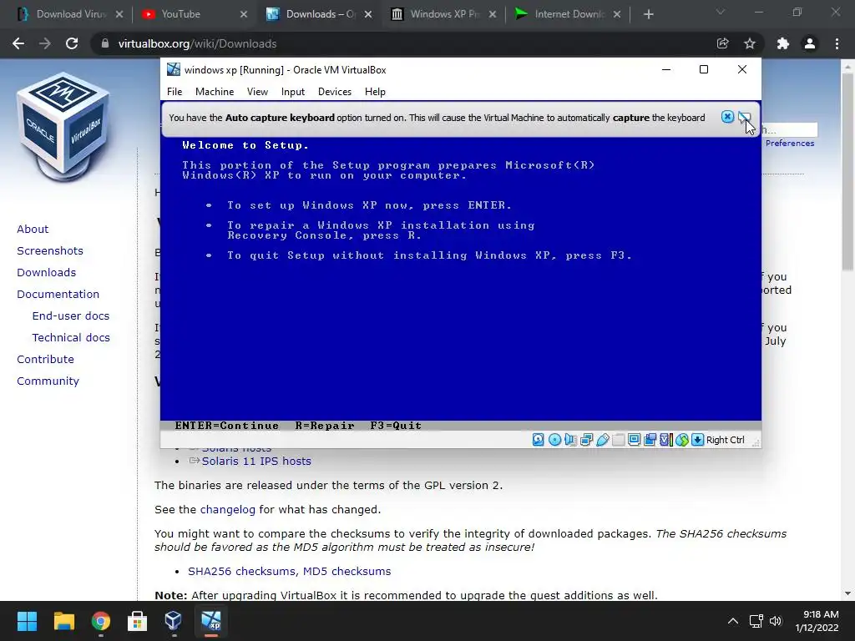Click the display monitor icon in VirtualBox status bar
This screenshot has width=855, height=641.
(635, 440)
